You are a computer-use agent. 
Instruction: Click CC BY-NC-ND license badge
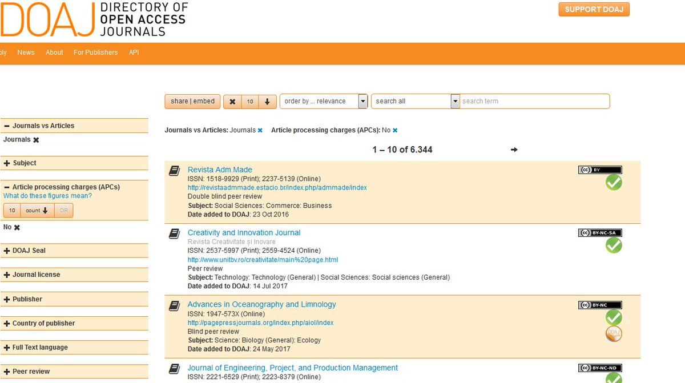(x=600, y=368)
